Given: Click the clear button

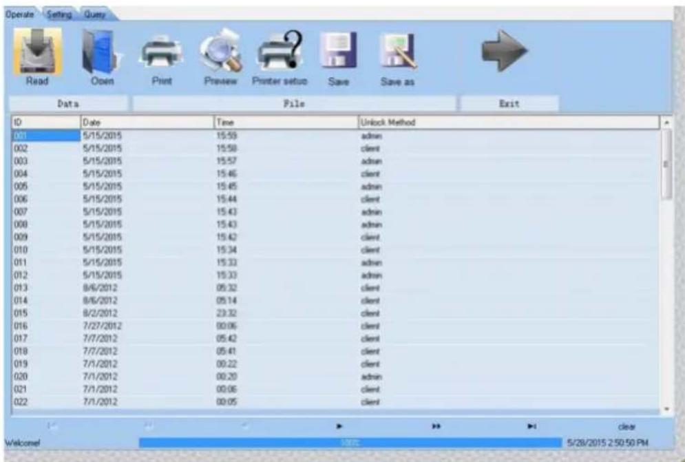Looking at the screenshot, I should [x=626, y=427].
